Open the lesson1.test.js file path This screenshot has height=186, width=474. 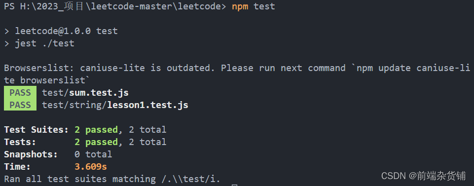tap(115, 105)
